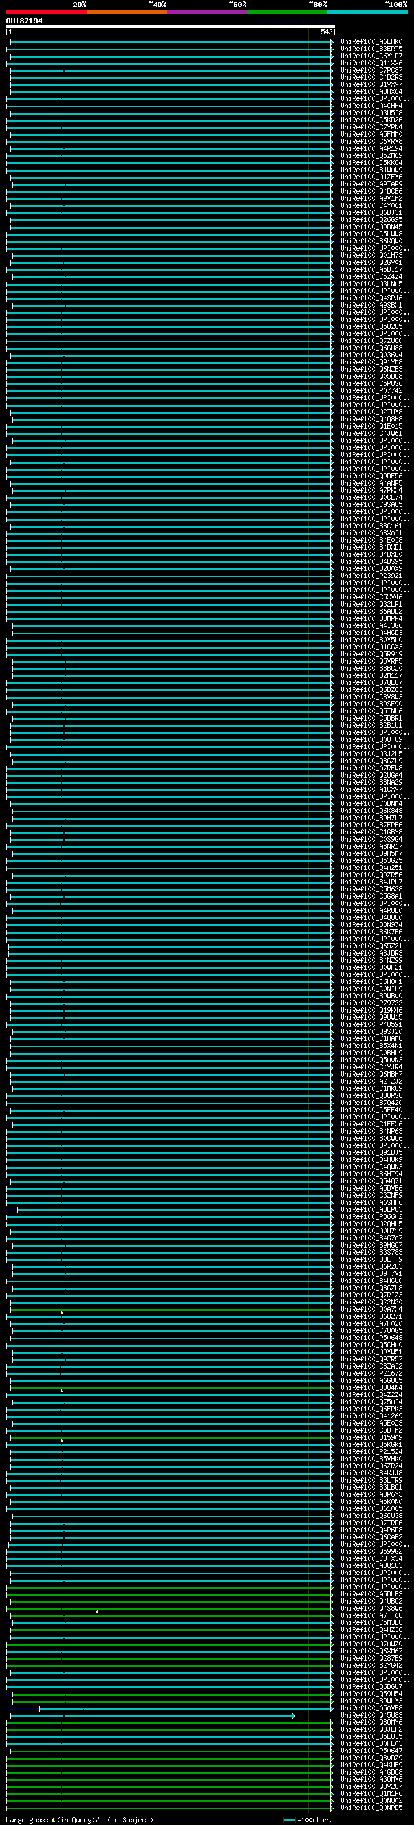414x1825 pixels.
Task: Open hit UniRef100_P23921
Action: [x=371, y=576]
